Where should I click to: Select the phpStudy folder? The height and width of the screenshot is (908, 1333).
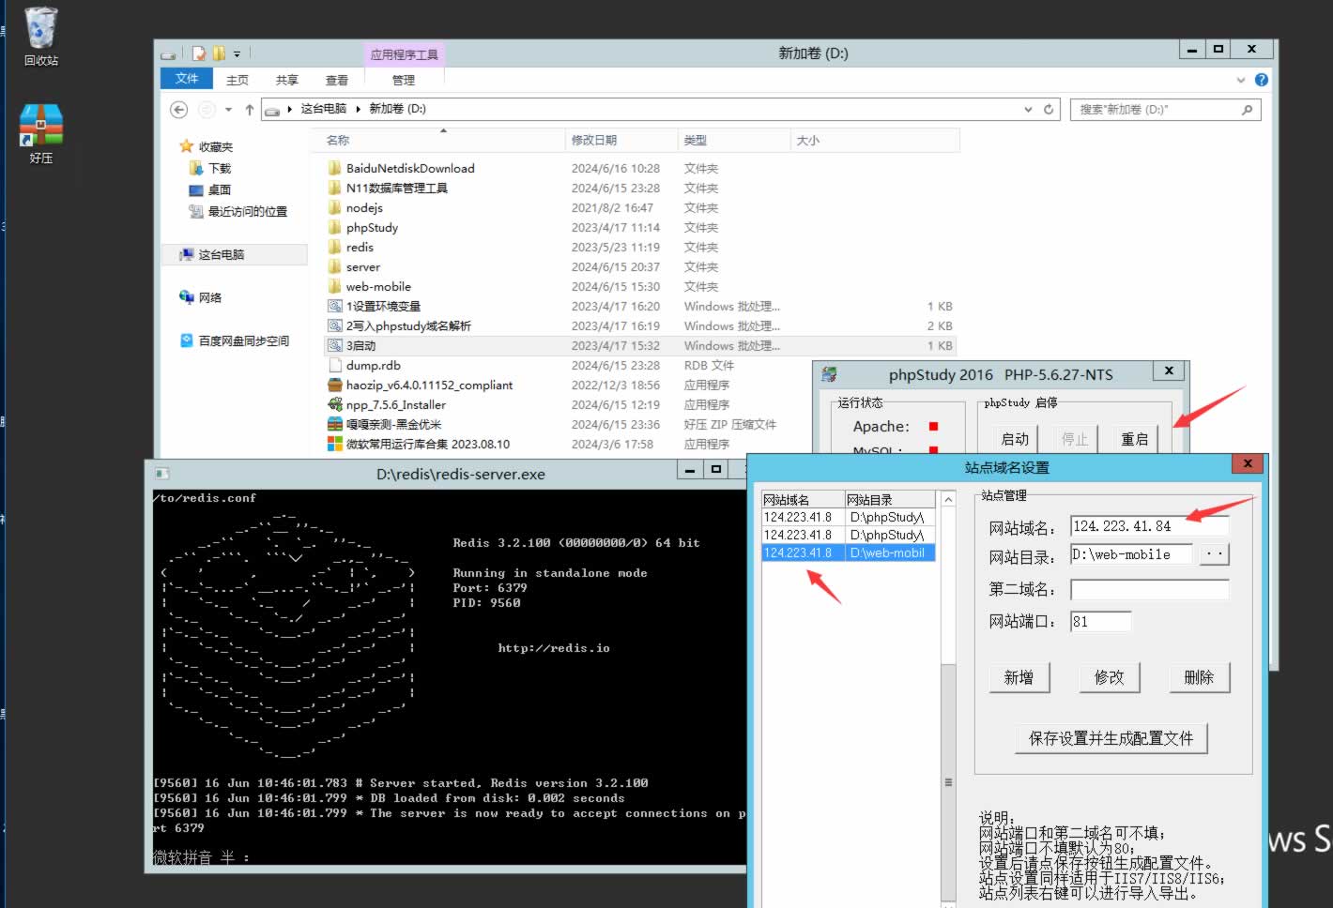pyautogui.click(x=372, y=228)
